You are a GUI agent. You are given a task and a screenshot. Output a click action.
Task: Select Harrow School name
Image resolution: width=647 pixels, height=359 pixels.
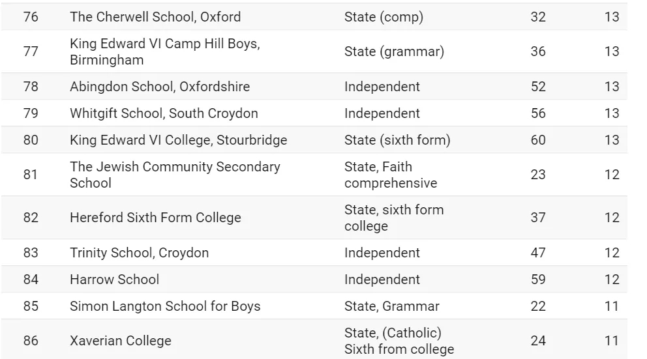tap(114, 280)
